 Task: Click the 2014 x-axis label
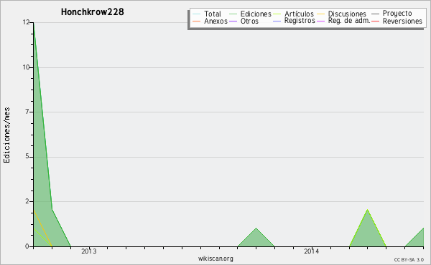click(312, 251)
